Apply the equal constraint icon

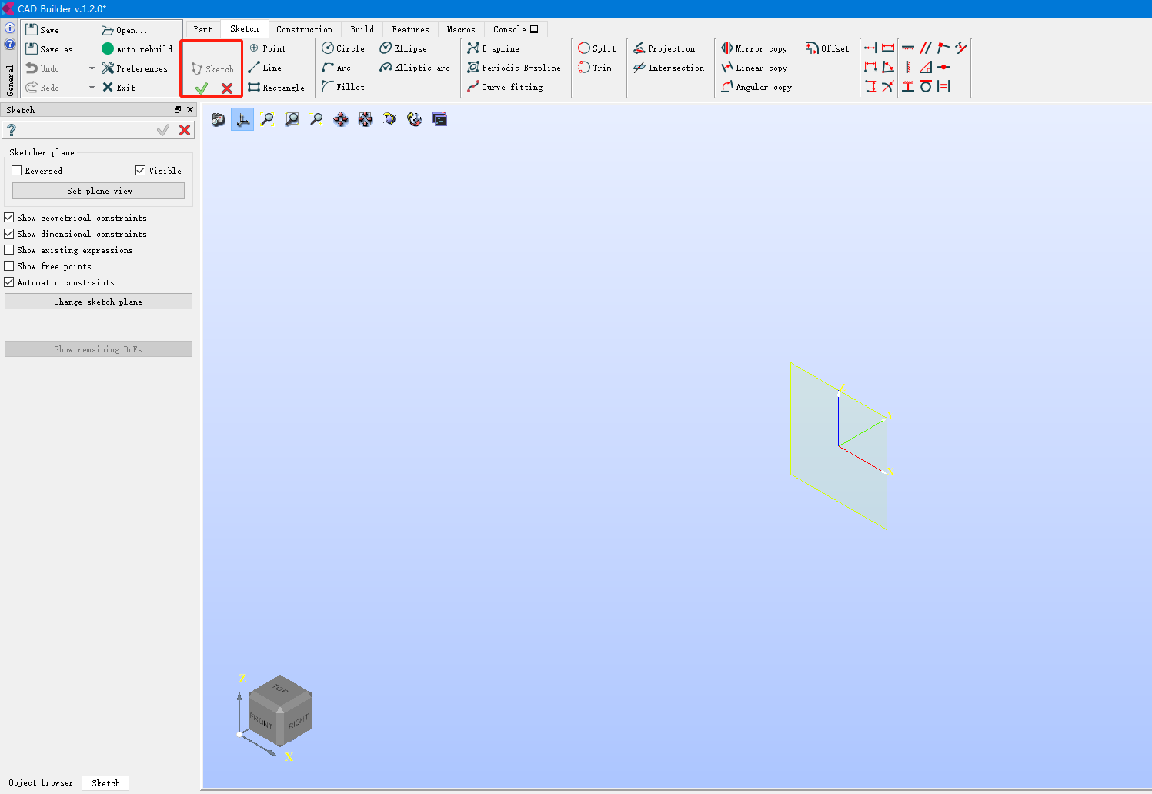tap(943, 86)
